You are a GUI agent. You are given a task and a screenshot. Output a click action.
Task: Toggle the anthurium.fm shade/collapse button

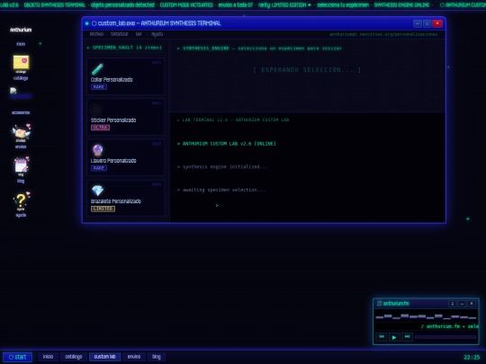click(453, 304)
